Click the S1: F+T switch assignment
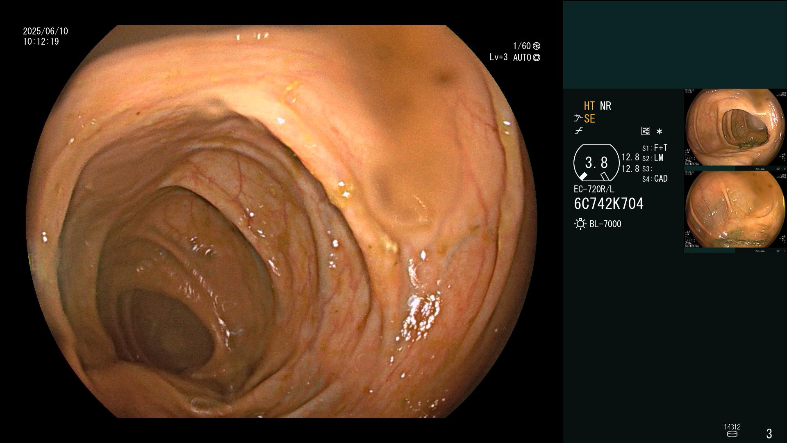 [655, 148]
